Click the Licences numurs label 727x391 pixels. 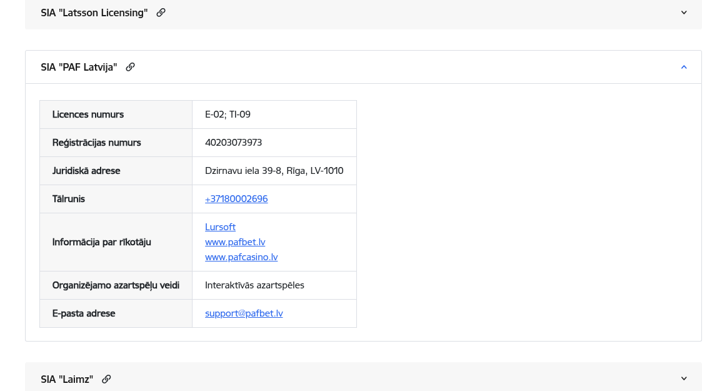(88, 114)
